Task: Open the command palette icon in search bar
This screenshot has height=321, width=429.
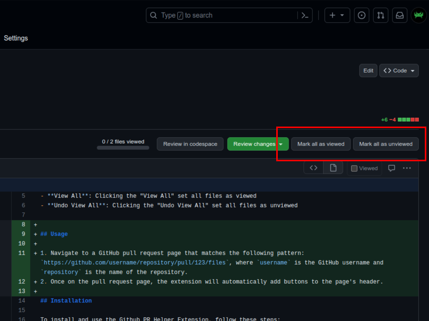Action: click(305, 15)
